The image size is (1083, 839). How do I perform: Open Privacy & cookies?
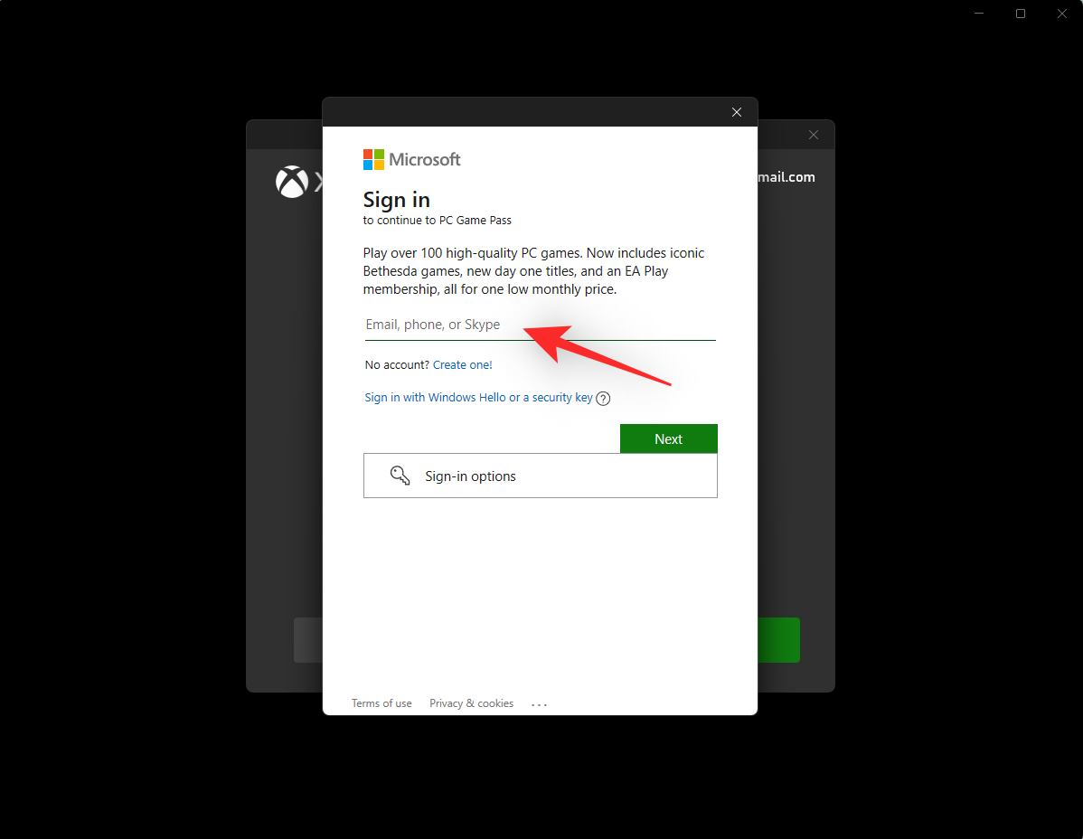471,703
